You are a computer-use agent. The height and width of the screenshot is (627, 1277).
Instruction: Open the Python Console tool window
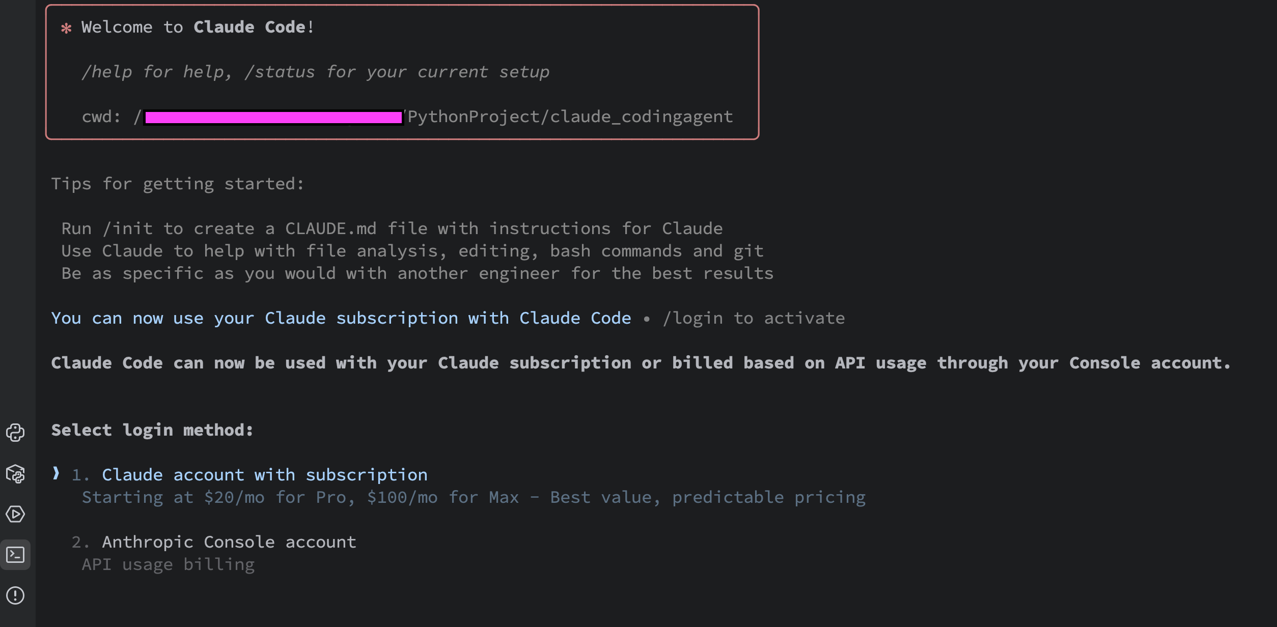coord(15,433)
